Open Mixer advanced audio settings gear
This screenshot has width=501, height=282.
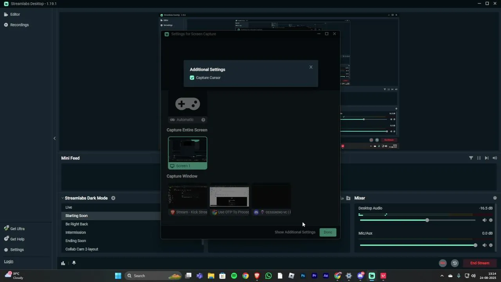click(495, 198)
